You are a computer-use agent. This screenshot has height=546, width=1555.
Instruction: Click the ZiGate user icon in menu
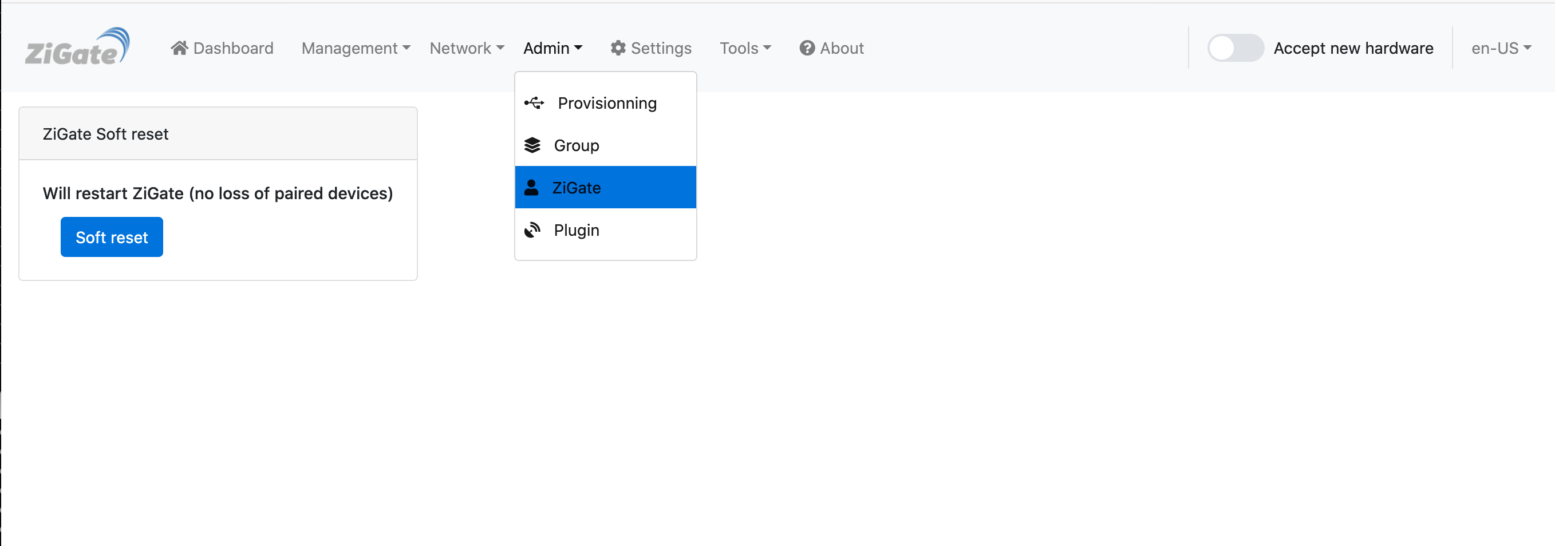pos(531,188)
